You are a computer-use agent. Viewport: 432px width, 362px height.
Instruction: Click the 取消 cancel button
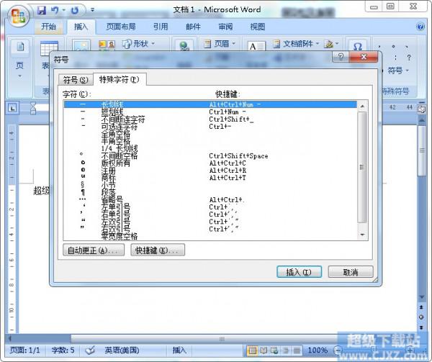point(351,272)
